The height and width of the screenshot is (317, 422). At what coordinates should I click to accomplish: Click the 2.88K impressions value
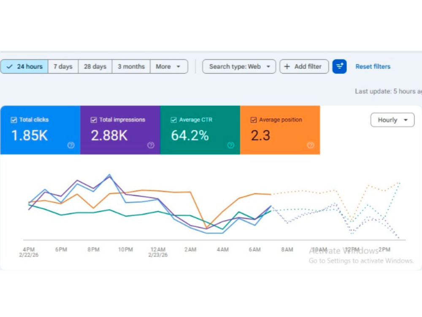pyautogui.click(x=109, y=135)
